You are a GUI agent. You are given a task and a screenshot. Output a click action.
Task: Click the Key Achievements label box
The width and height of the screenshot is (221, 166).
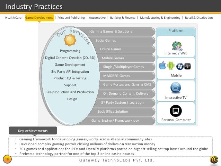pyautogui.click(x=33, y=131)
